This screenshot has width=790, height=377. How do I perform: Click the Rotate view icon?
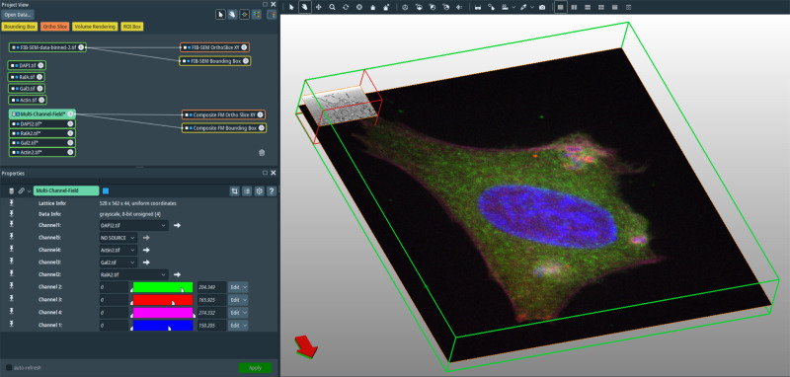pos(346,7)
